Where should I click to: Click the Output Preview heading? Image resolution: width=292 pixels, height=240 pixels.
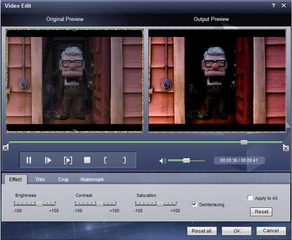[x=211, y=19]
